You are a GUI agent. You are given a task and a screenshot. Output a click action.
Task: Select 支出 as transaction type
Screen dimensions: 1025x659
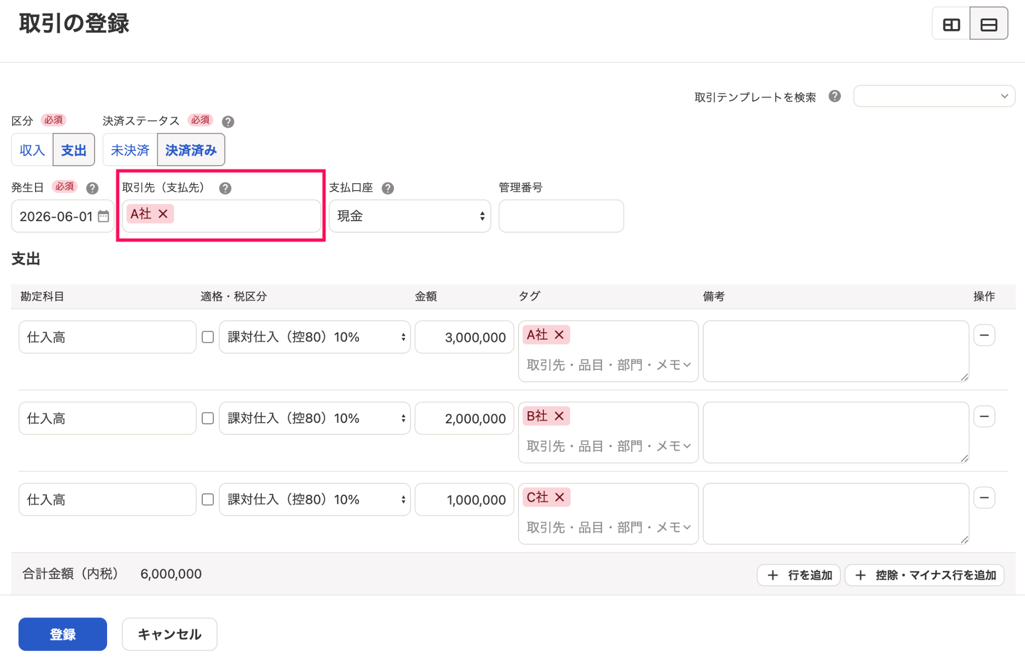(x=74, y=150)
